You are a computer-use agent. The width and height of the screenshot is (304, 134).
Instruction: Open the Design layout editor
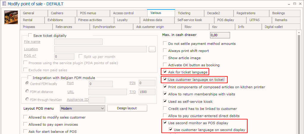(x=127, y=108)
